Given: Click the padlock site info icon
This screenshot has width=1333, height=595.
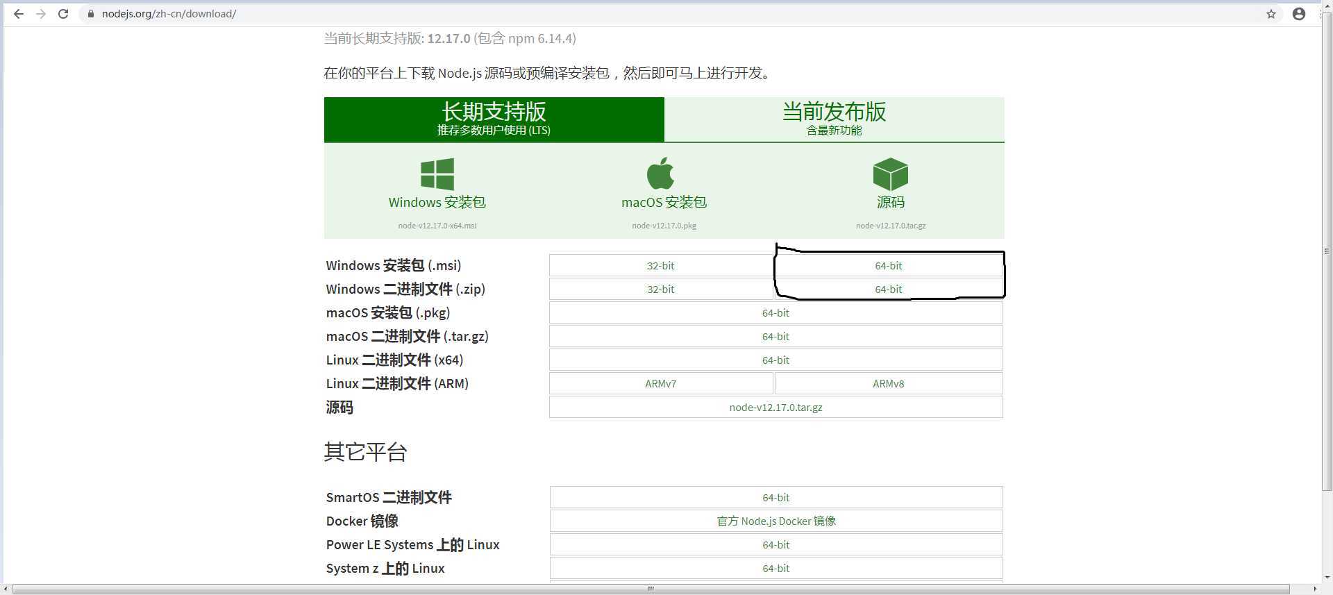Looking at the screenshot, I should tap(90, 14).
